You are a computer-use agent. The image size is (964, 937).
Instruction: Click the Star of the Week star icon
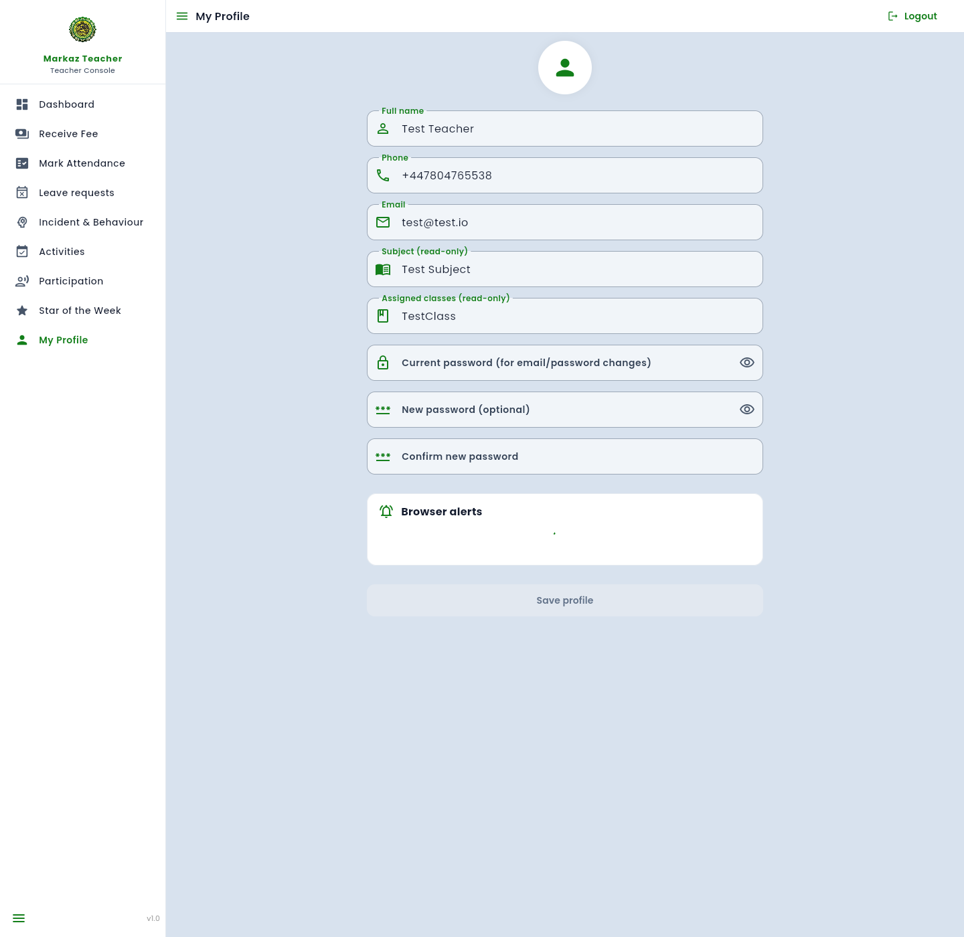point(22,311)
